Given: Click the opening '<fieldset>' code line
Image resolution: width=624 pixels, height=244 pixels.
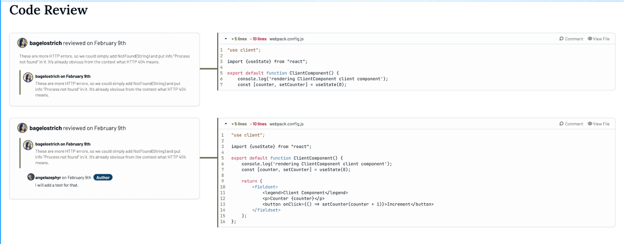Looking at the screenshot, I should [265, 187].
